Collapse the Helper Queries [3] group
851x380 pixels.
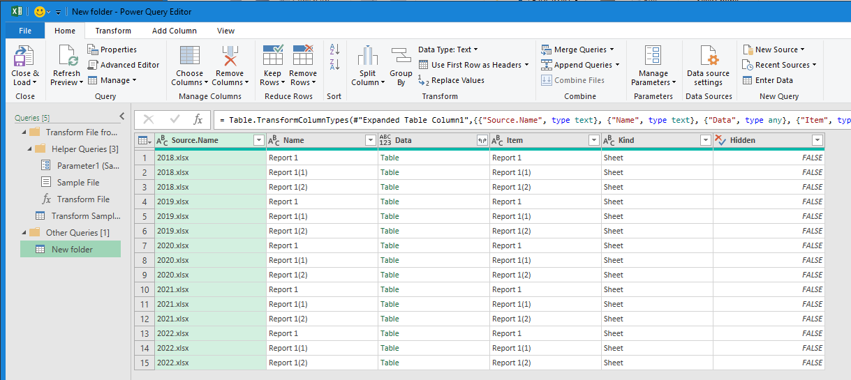(30, 149)
